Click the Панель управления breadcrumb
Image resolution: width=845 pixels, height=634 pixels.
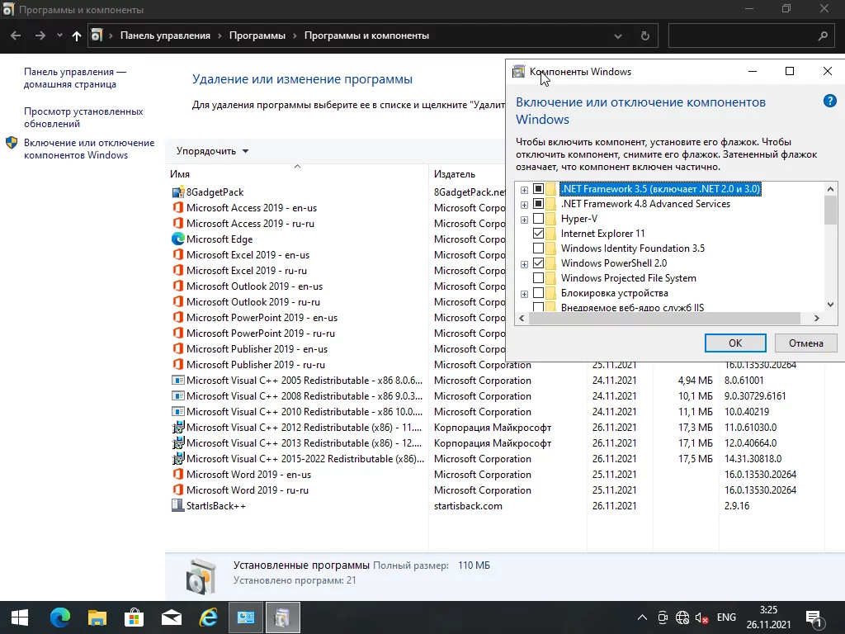165,35
